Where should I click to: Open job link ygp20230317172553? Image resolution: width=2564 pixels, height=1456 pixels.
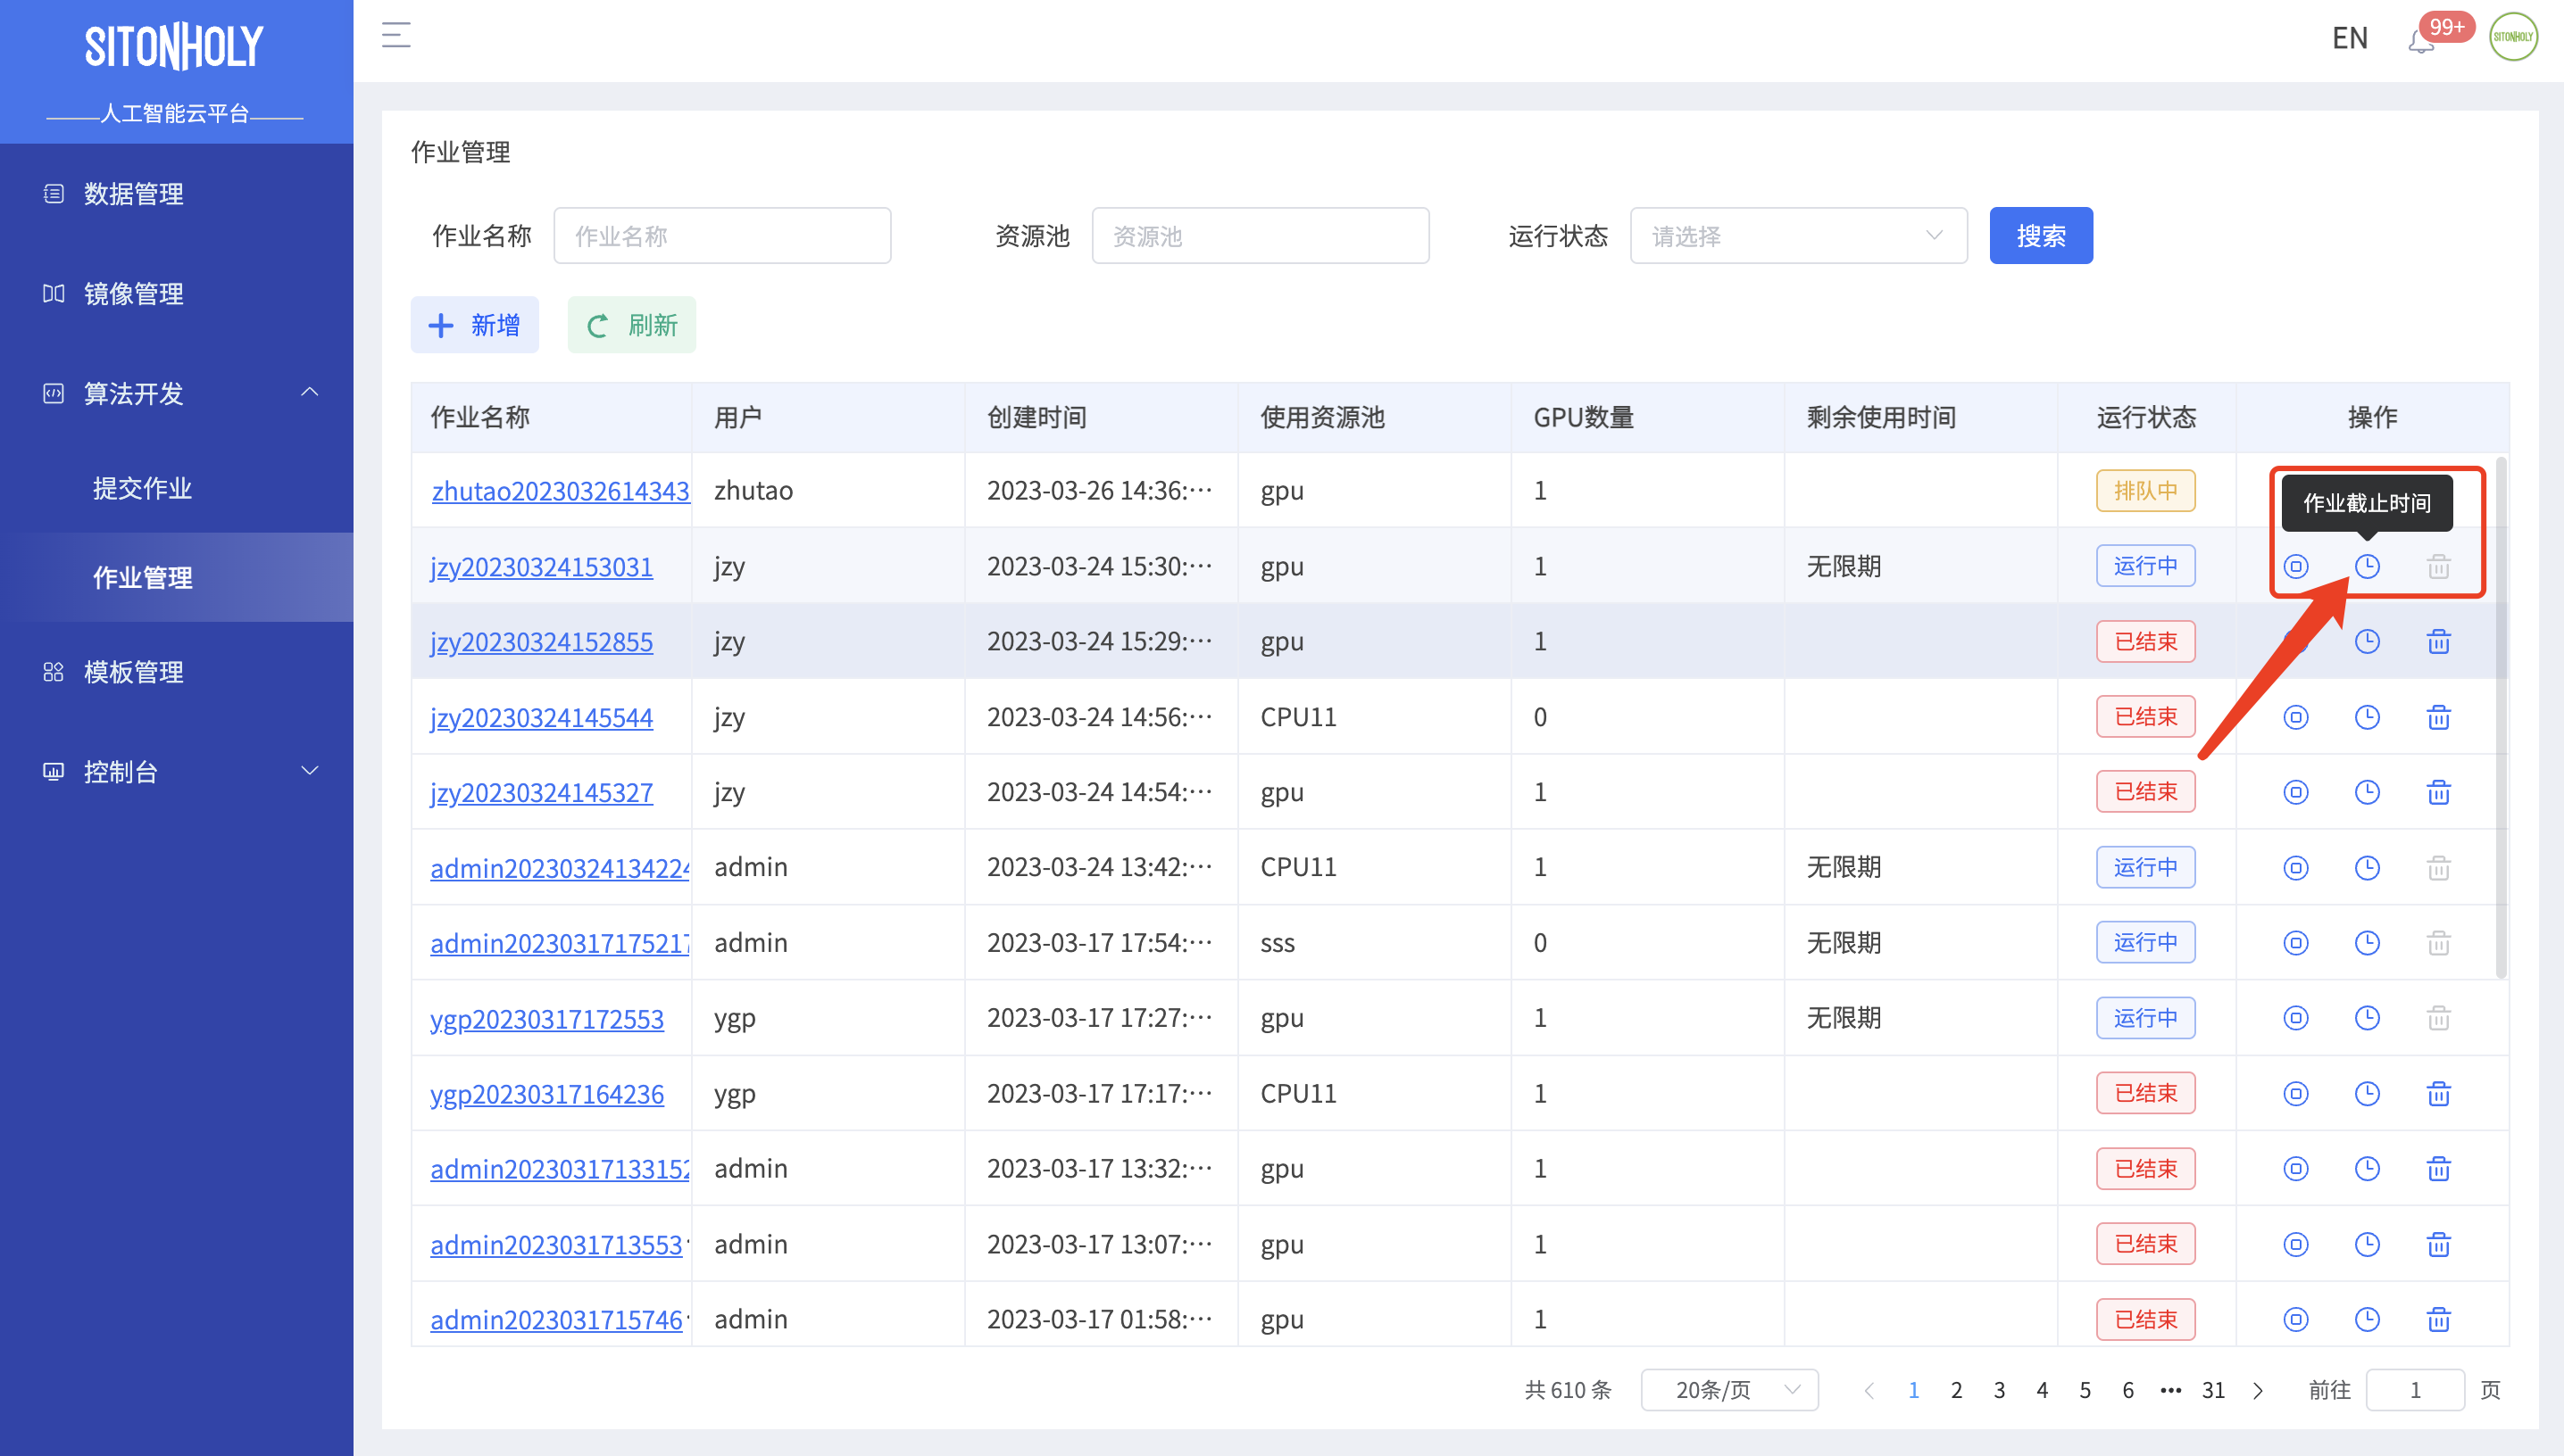pyautogui.click(x=547, y=1019)
